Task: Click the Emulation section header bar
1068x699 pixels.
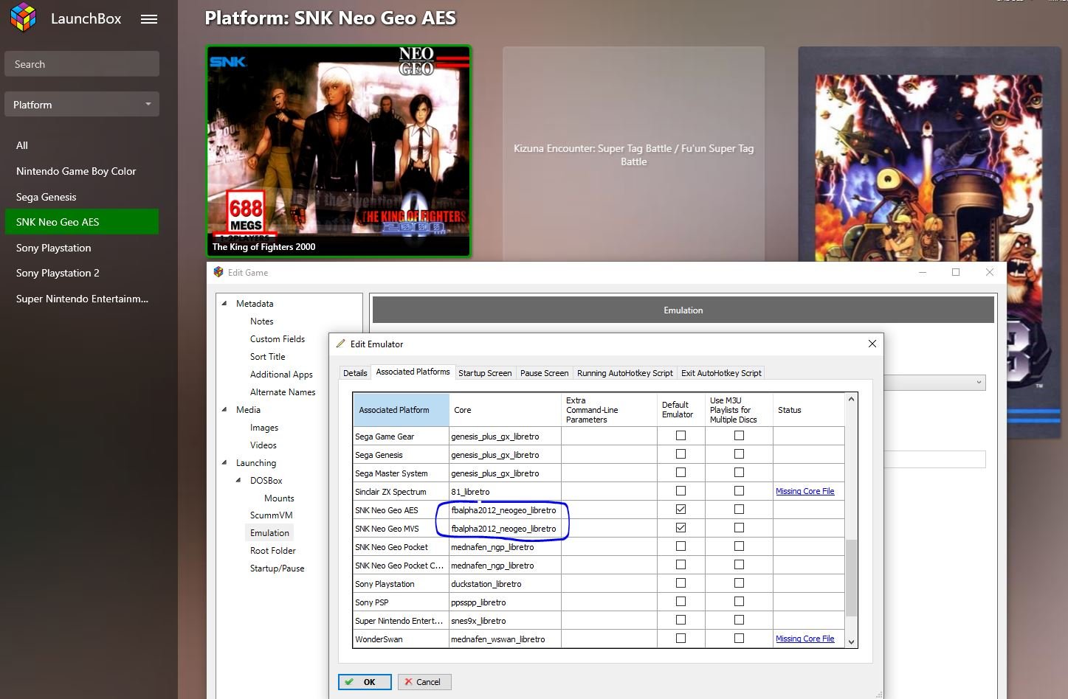Action: 683,310
